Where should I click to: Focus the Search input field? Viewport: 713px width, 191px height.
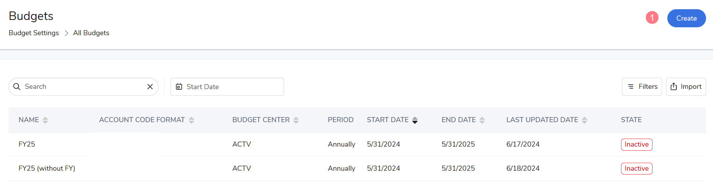point(84,87)
